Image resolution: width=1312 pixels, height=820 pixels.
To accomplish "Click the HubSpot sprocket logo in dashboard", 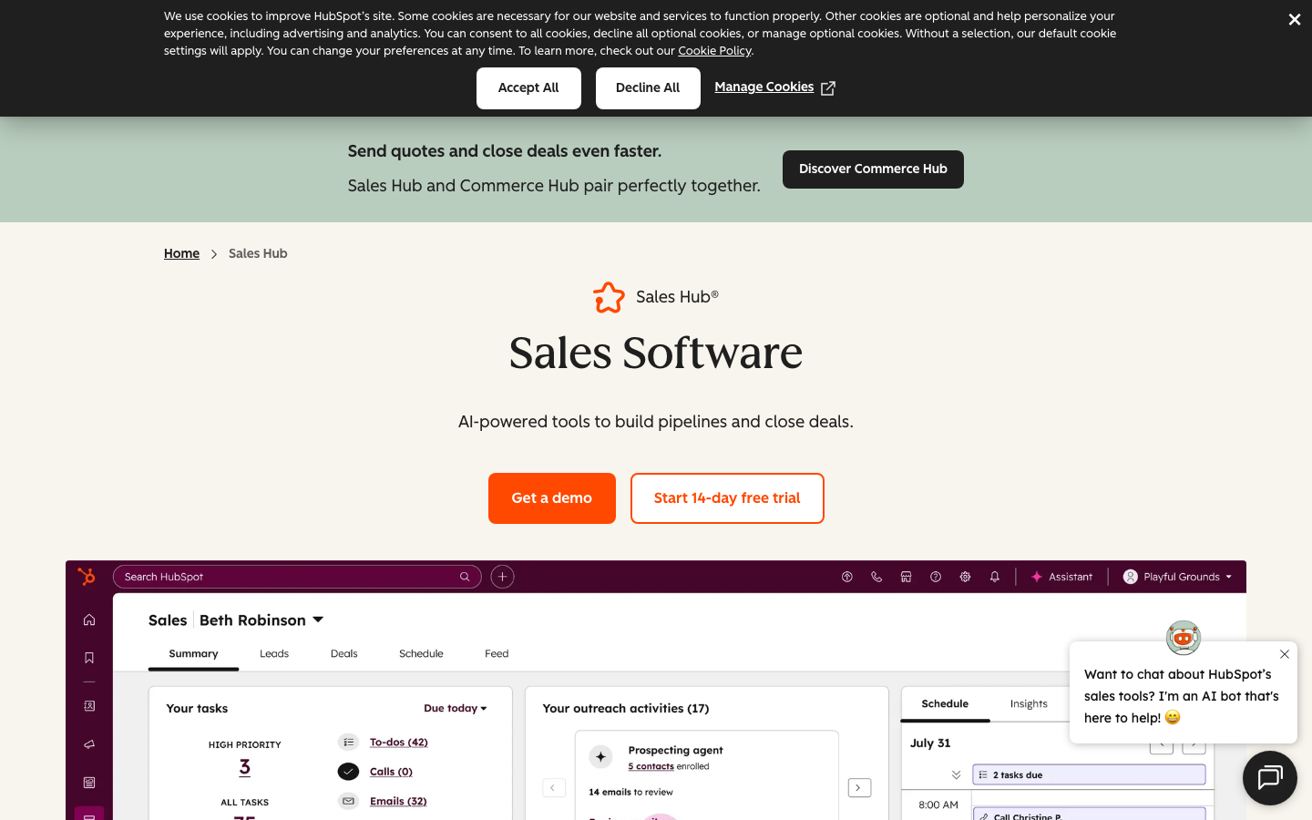I will pos(87,576).
